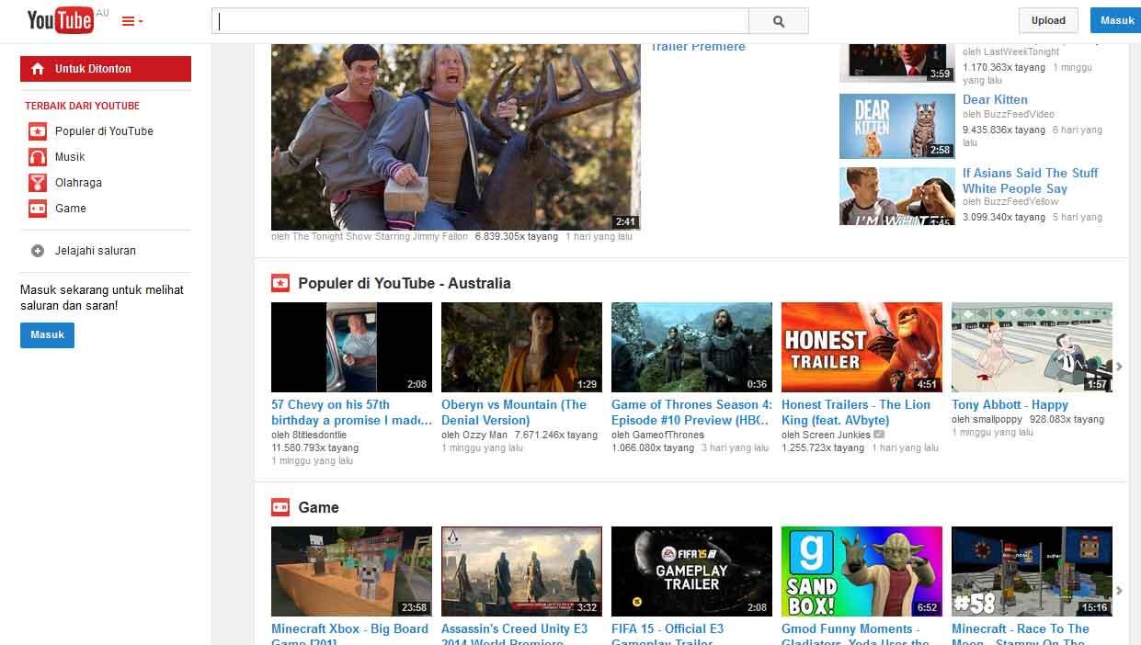The height and width of the screenshot is (645, 1141).
Task: Open the Tony Abbott - Happy title
Action: point(1010,404)
